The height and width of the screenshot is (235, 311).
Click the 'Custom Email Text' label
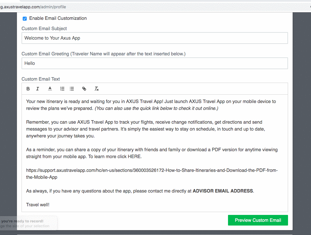[x=41, y=79]
